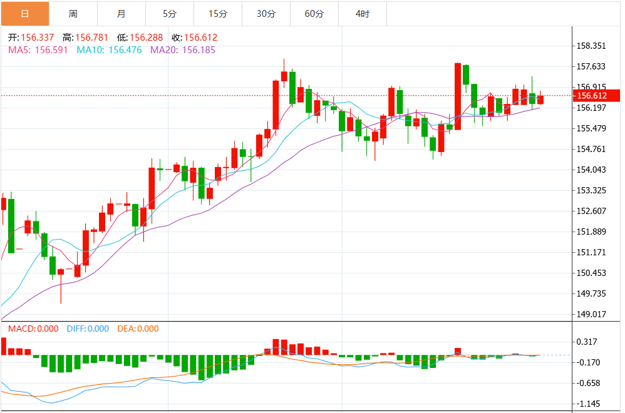Open the 4时 timeframe tab
This screenshot has height=413, width=625.
tap(363, 14)
